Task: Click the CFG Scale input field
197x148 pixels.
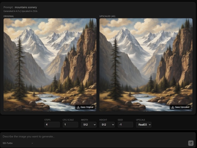Action: point(70,125)
